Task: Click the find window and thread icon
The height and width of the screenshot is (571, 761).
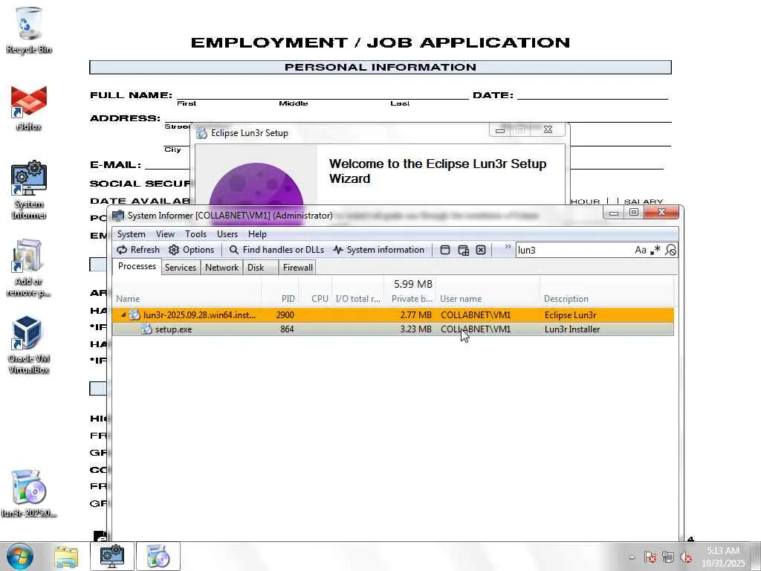Action: pos(464,250)
